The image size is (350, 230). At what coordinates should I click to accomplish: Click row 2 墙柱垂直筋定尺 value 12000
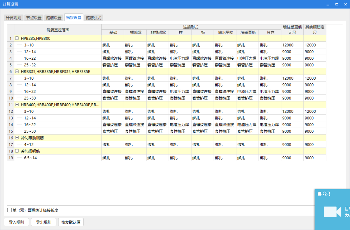click(x=292, y=45)
